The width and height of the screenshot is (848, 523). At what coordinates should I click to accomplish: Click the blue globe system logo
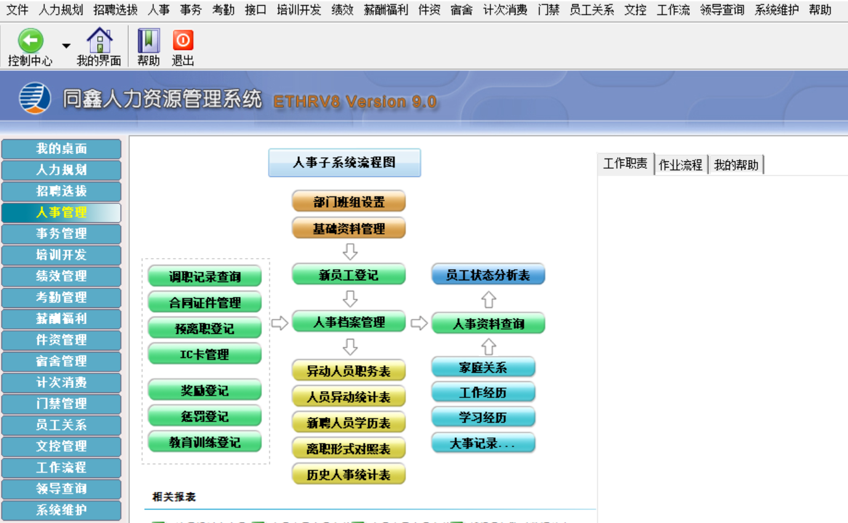click(x=34, y=99)
